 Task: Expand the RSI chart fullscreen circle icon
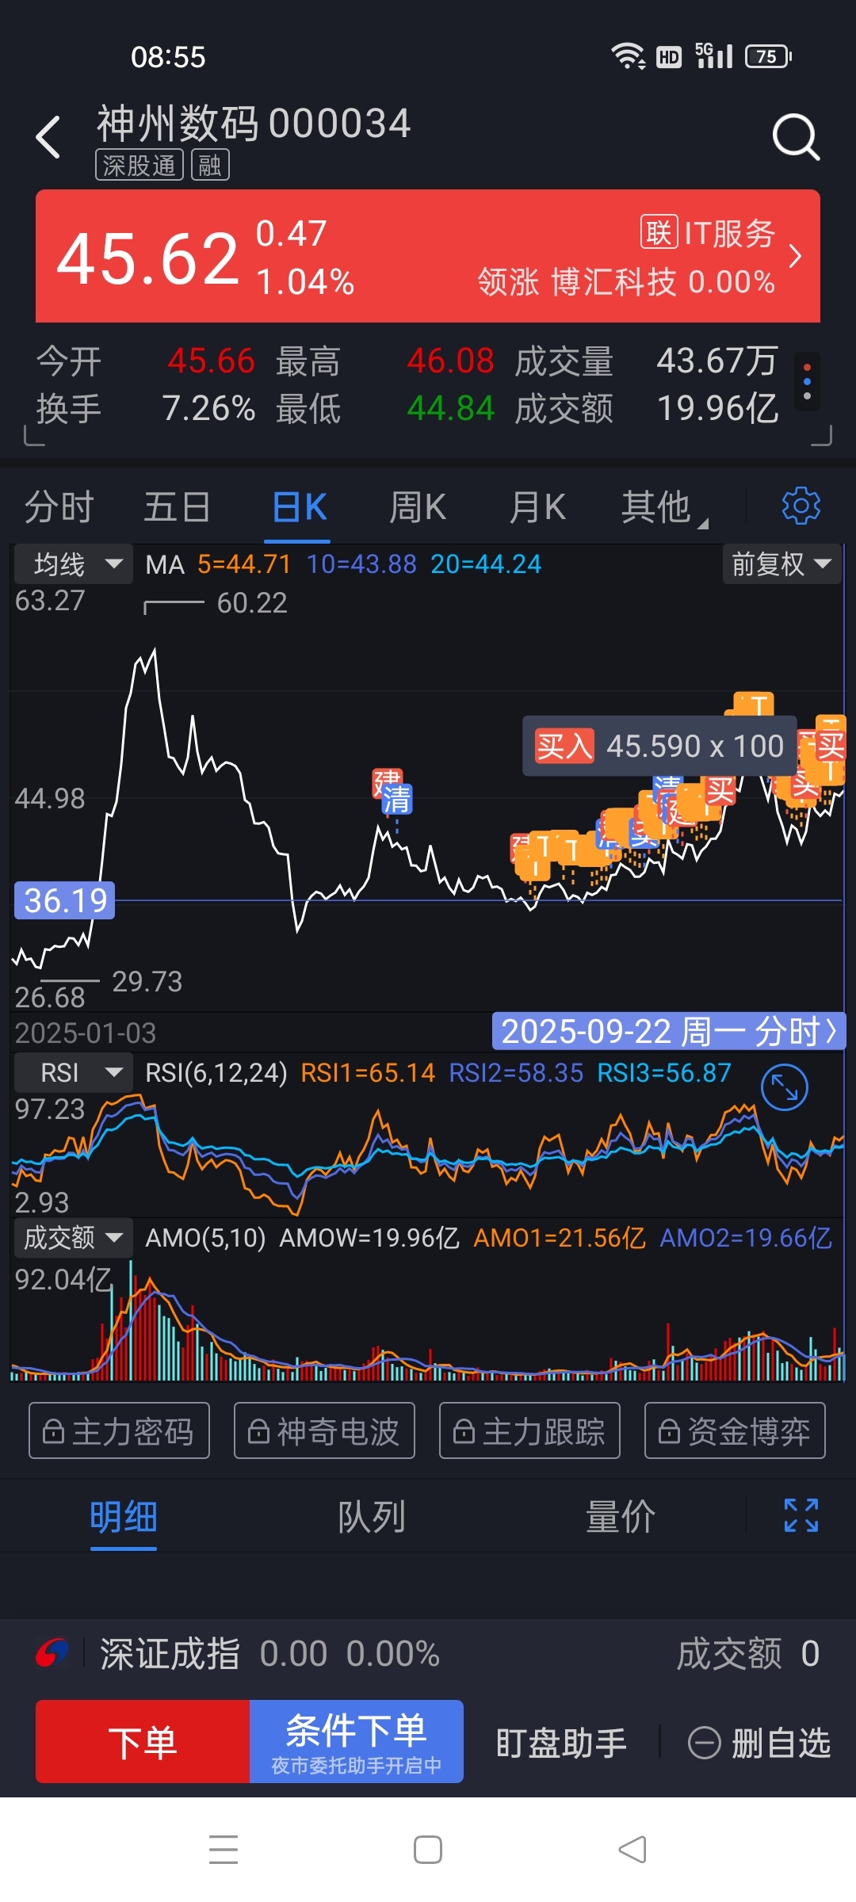tap(784, 1087)
